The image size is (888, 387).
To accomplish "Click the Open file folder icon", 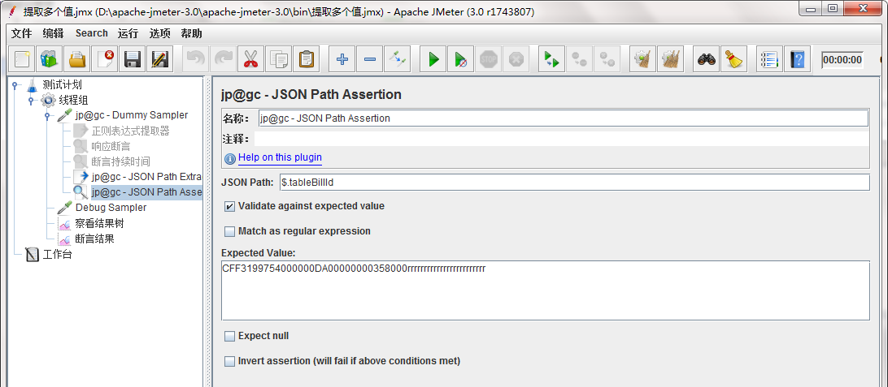I will [77, 58].
